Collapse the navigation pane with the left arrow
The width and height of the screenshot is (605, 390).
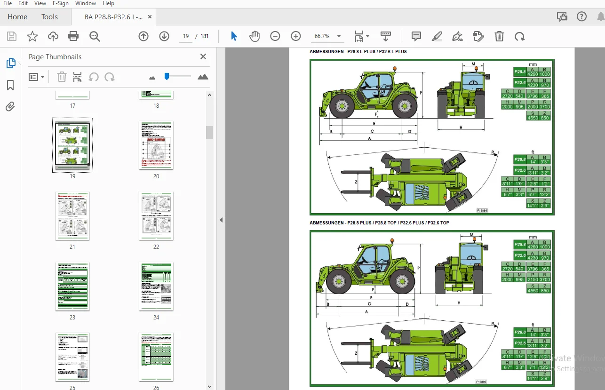221,220
